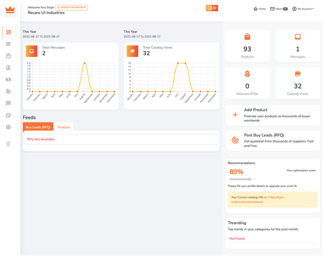Open the shopping bag sidebar icon
323x256 pixels.
click(9, 56)
